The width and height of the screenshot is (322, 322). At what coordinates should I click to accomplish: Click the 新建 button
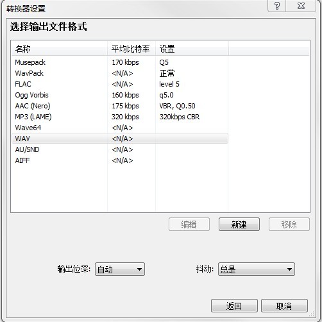point(239,225)
